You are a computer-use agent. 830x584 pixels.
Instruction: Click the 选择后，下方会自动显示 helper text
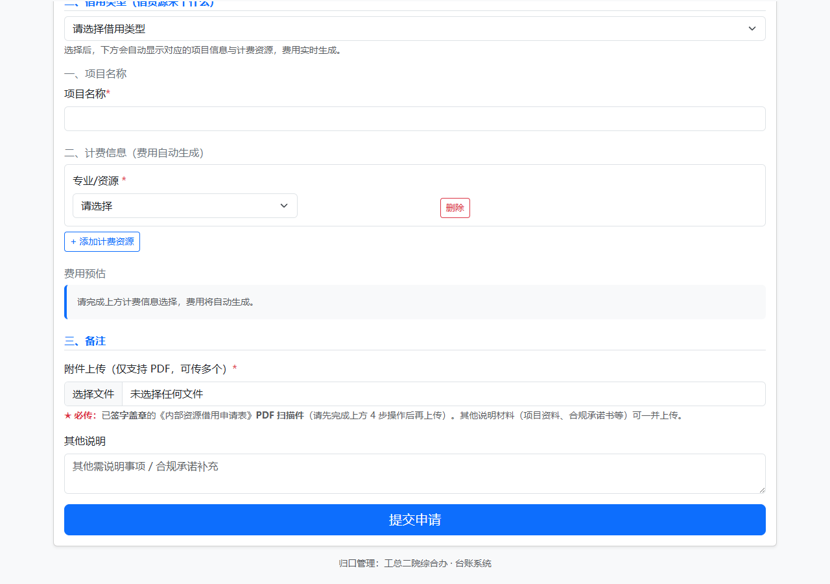click(x=203, y=50)
